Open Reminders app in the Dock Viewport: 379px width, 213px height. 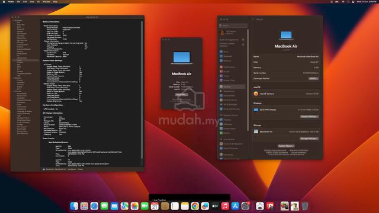[x=175, y=206]
